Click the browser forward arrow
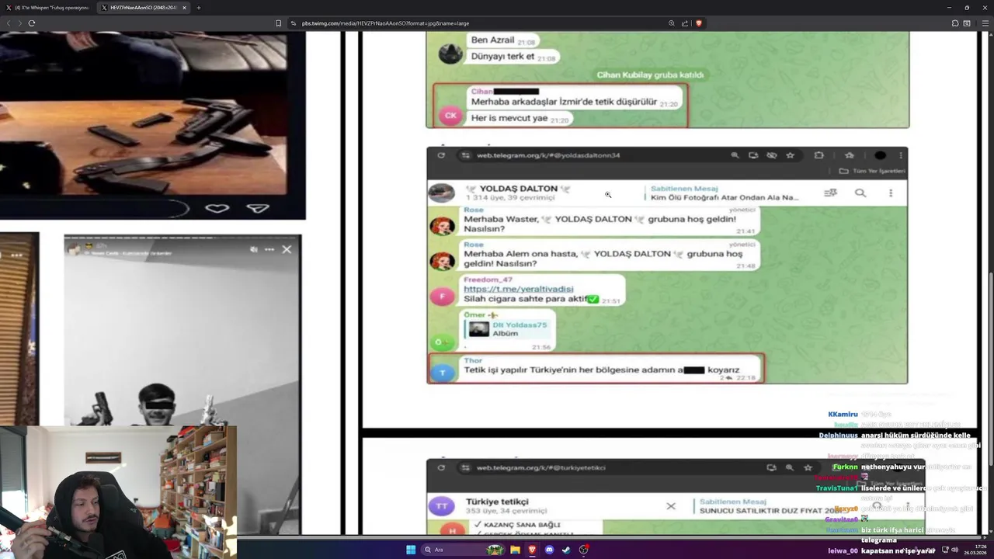This screenshot has height=559, width=994. click(19, 23)
